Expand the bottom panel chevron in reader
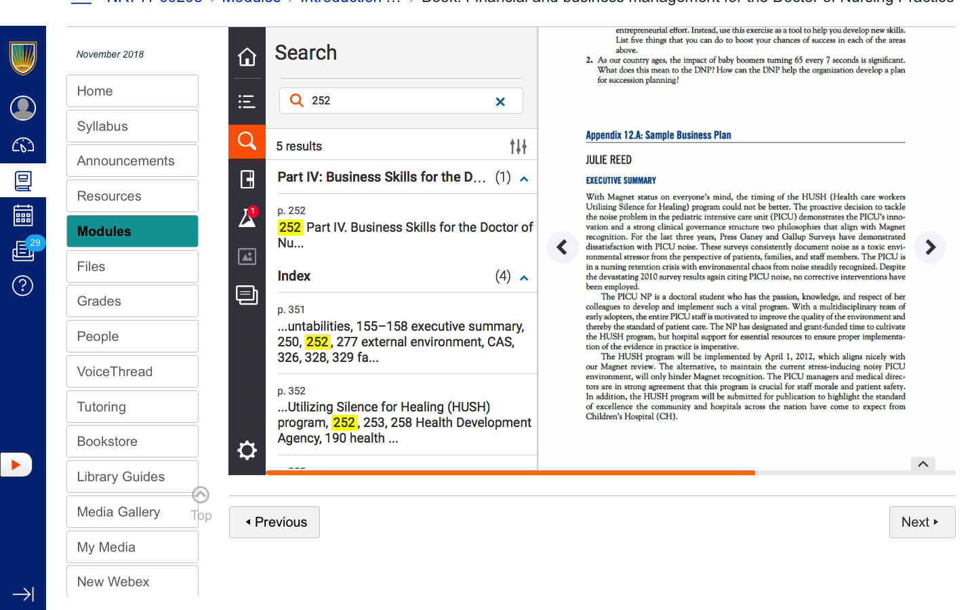Viewport: 976px width, 610px height. 922,464
